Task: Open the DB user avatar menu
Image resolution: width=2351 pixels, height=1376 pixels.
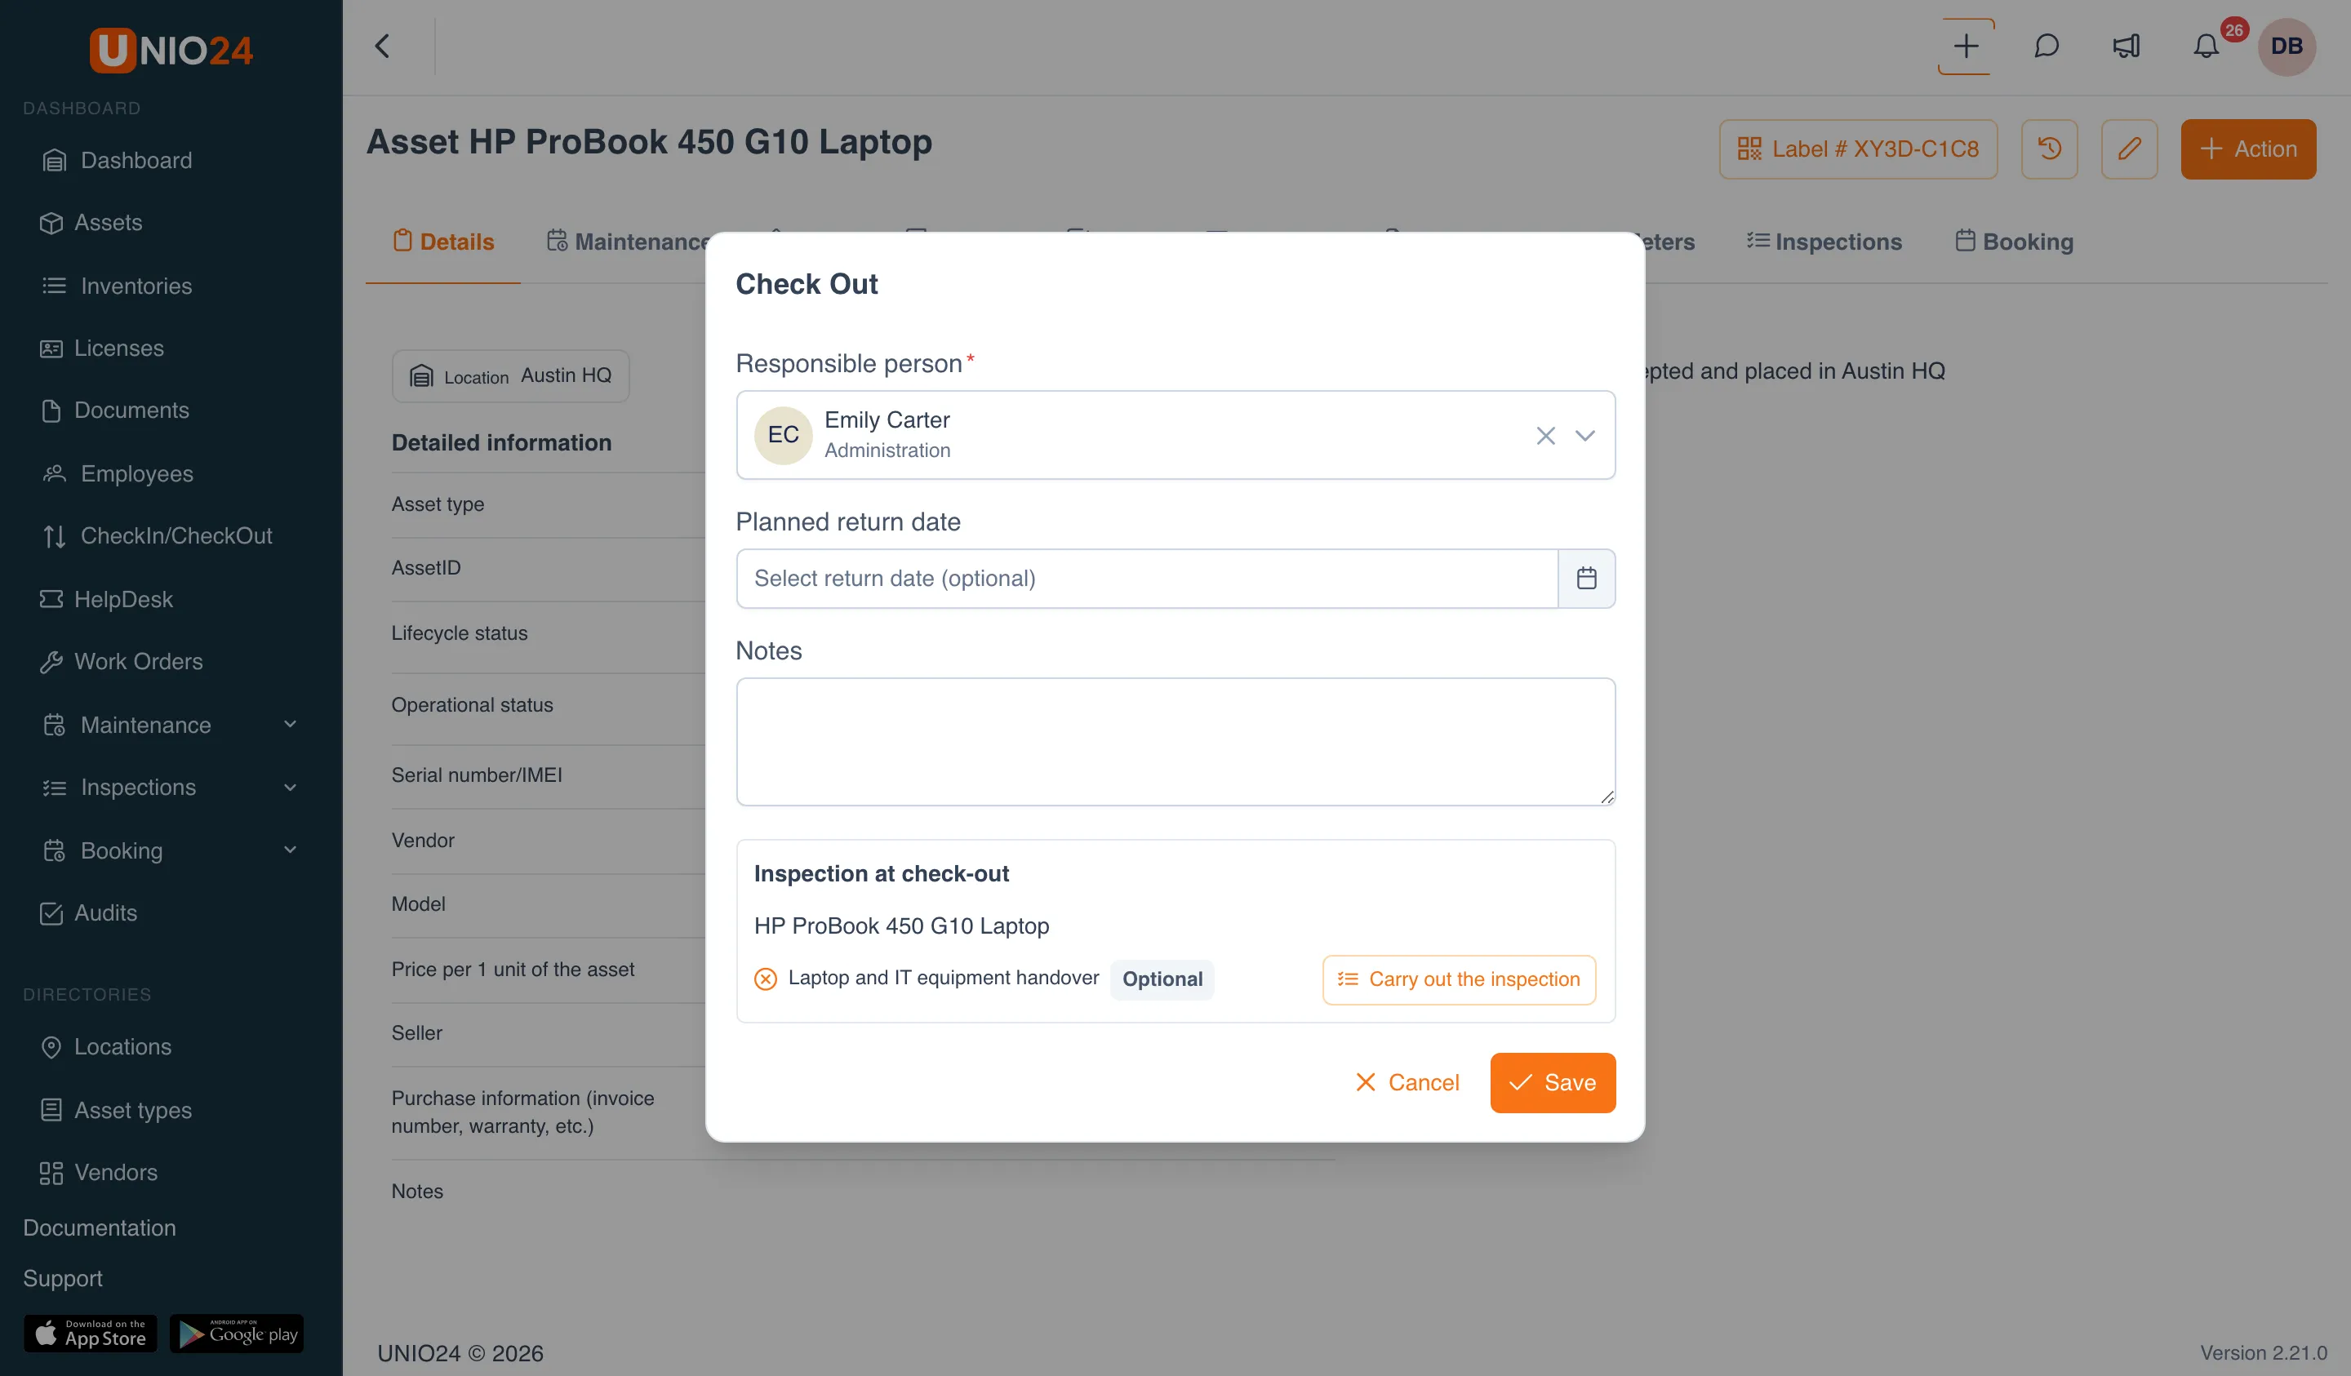Action: click(2287, 47)
